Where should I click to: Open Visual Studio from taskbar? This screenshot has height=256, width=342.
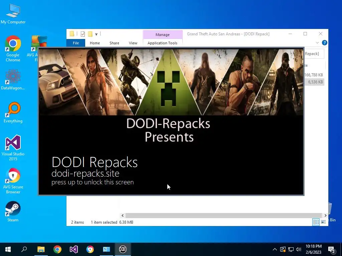click(x=74, y=249)
